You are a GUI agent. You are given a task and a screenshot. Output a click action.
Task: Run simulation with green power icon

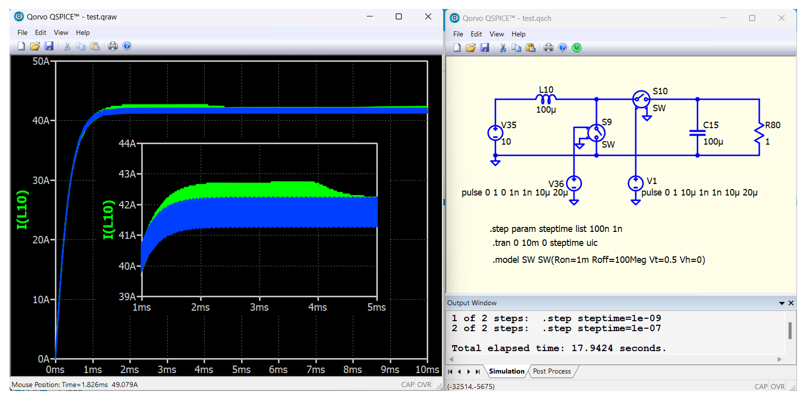coord(576,47)
